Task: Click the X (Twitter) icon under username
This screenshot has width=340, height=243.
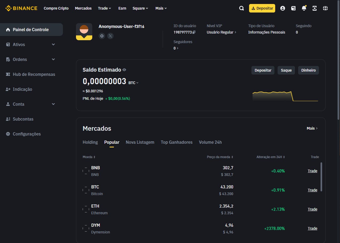Action: coord(110,36)
